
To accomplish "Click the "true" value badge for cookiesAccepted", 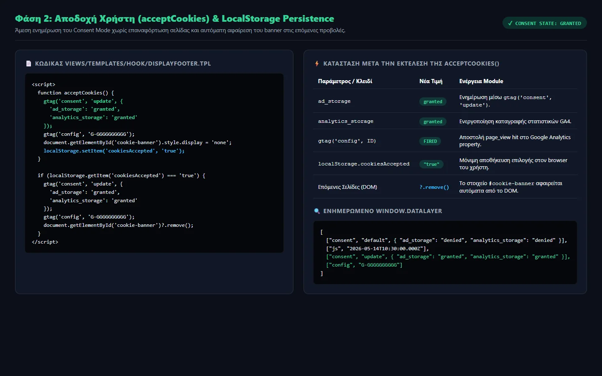I will [431, 164].
